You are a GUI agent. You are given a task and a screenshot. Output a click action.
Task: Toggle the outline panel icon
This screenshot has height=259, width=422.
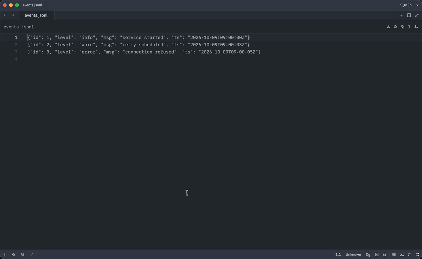coord(394,254)
